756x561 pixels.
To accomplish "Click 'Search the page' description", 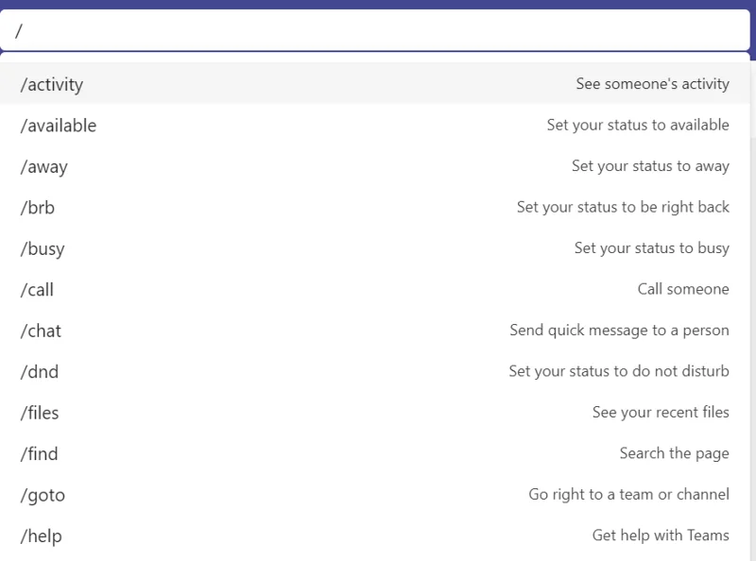I will (674, 453).
